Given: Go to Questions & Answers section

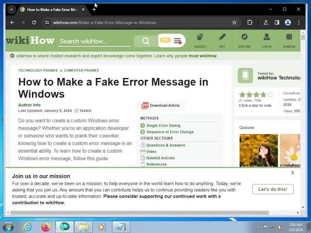Looking at the screenshot, I should tap(166, 145).
